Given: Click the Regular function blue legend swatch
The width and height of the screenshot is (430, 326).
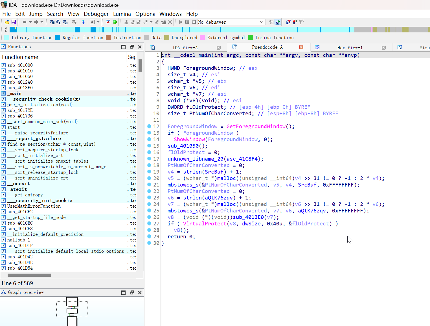Looking at the screenshot, I should tap(58, 37).
